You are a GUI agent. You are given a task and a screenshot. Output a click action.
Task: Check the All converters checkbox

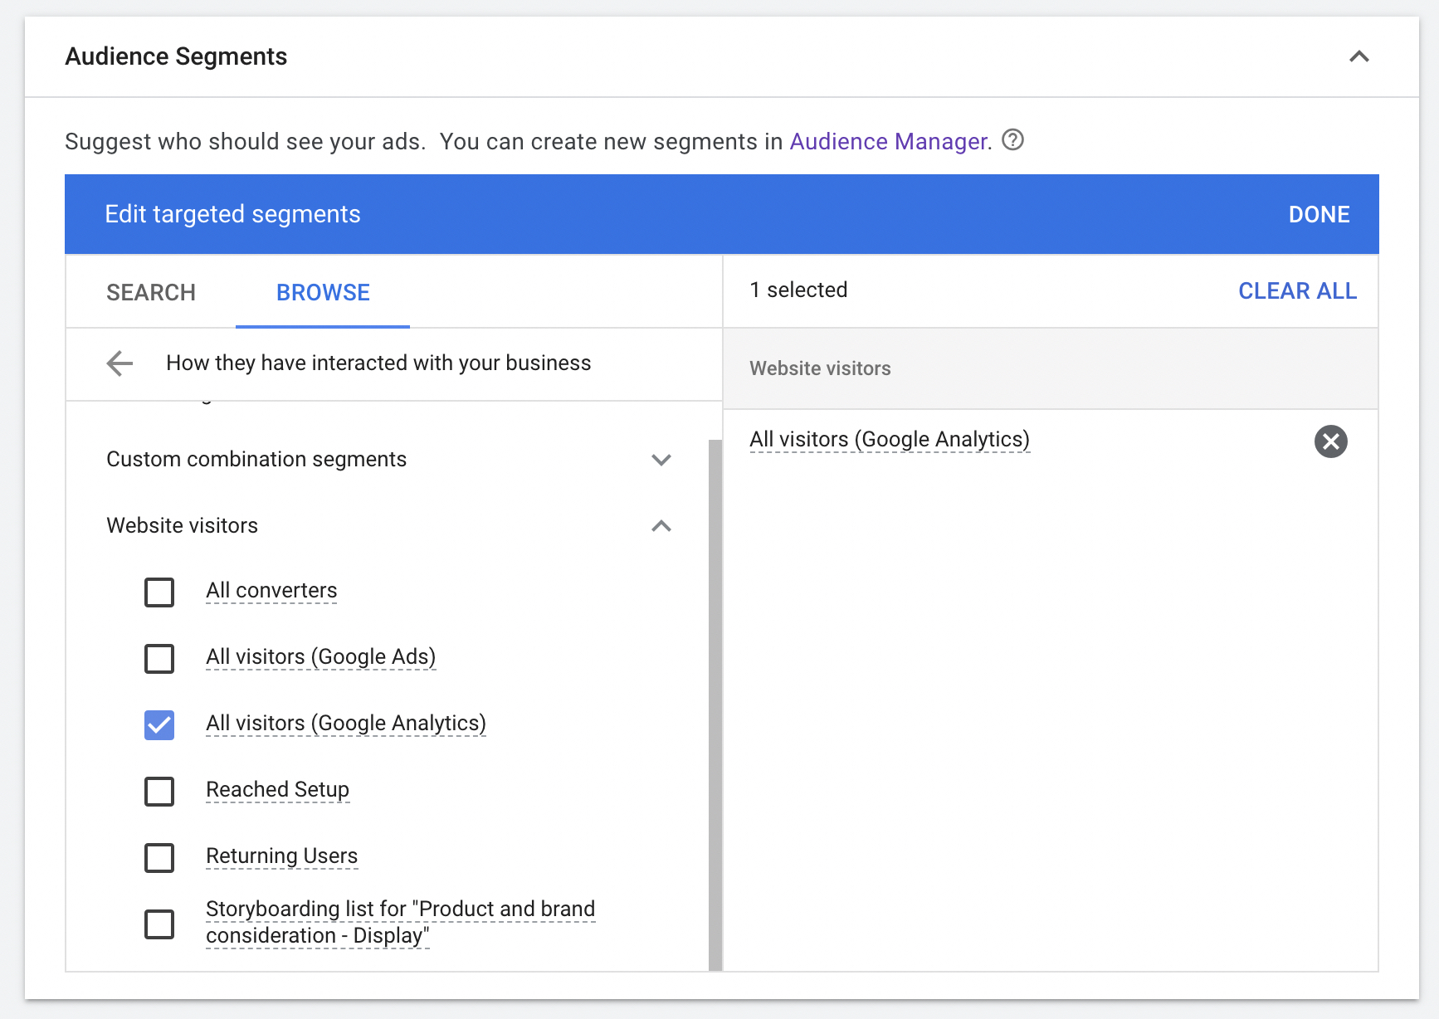[159, 592]
